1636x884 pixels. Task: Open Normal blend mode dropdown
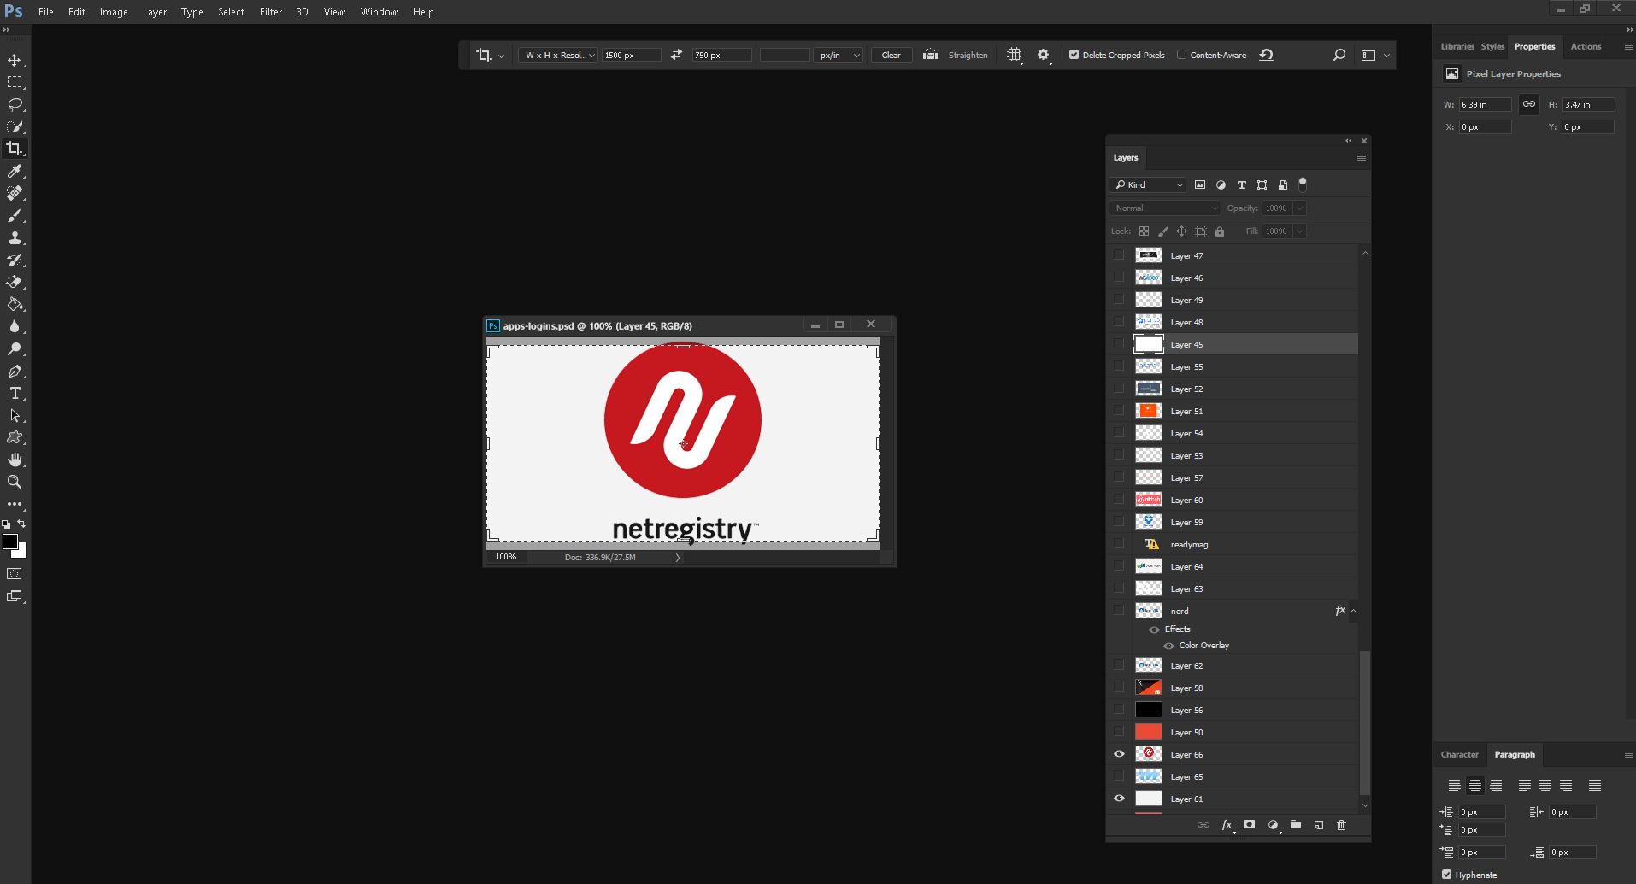click(x=1165, y=208)
